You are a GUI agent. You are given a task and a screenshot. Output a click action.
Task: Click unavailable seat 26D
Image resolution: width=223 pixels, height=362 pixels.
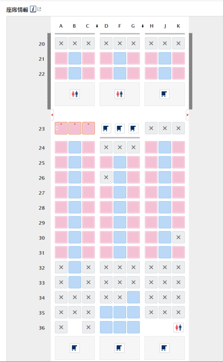pos(106,177)
